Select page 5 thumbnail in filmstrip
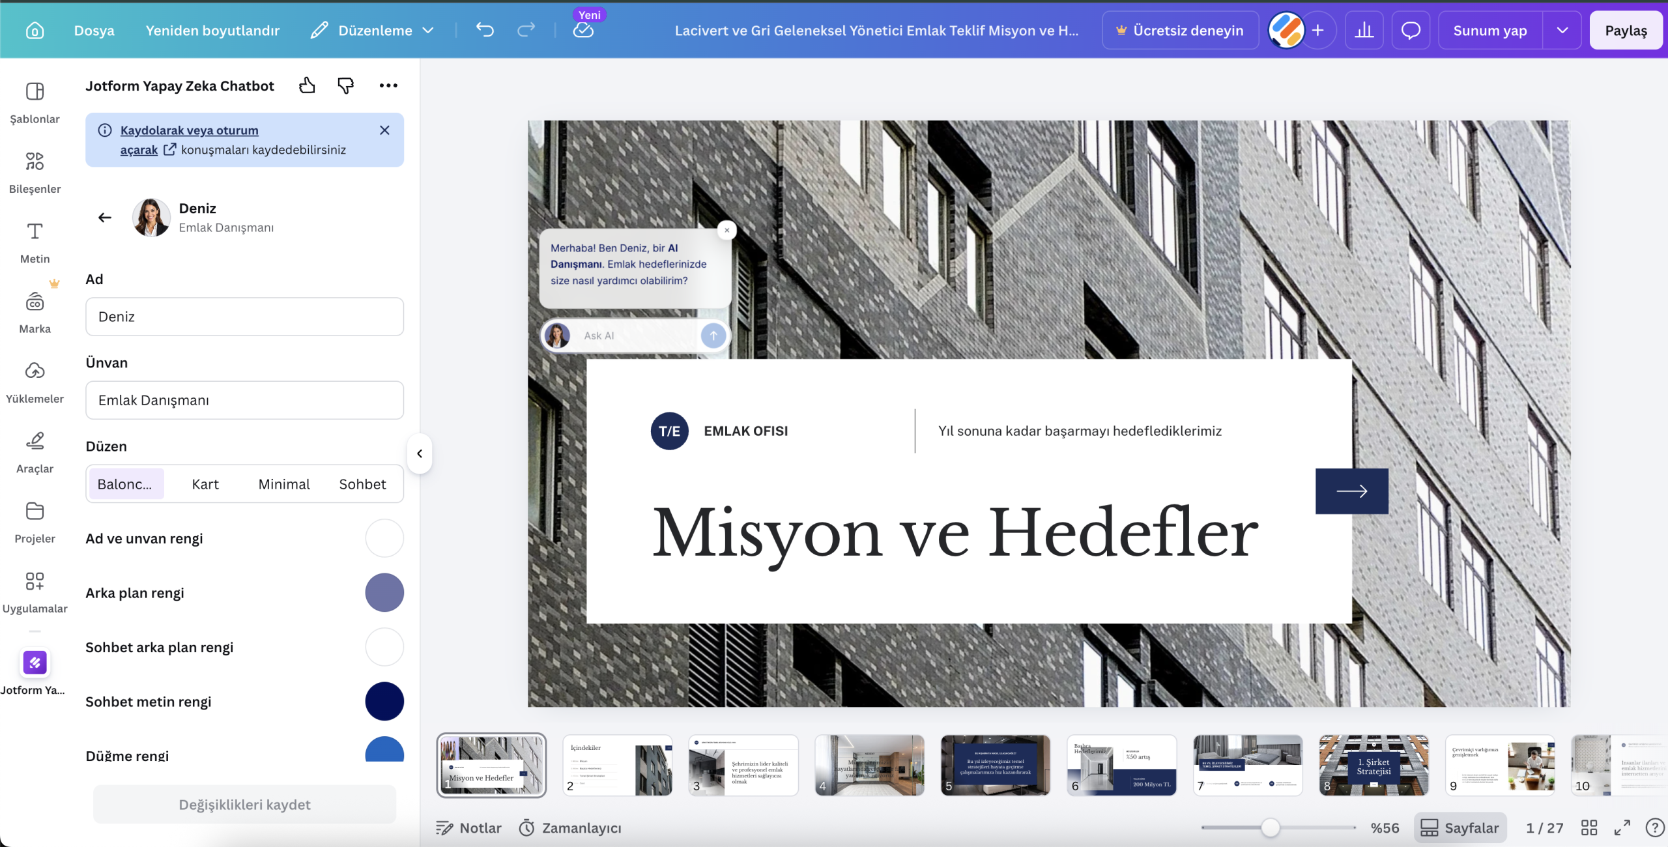 point(996,766)
